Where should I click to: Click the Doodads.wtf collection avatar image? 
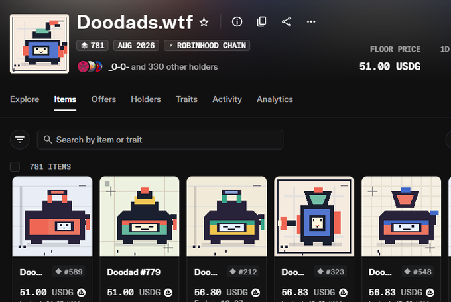tap(39, 44)
